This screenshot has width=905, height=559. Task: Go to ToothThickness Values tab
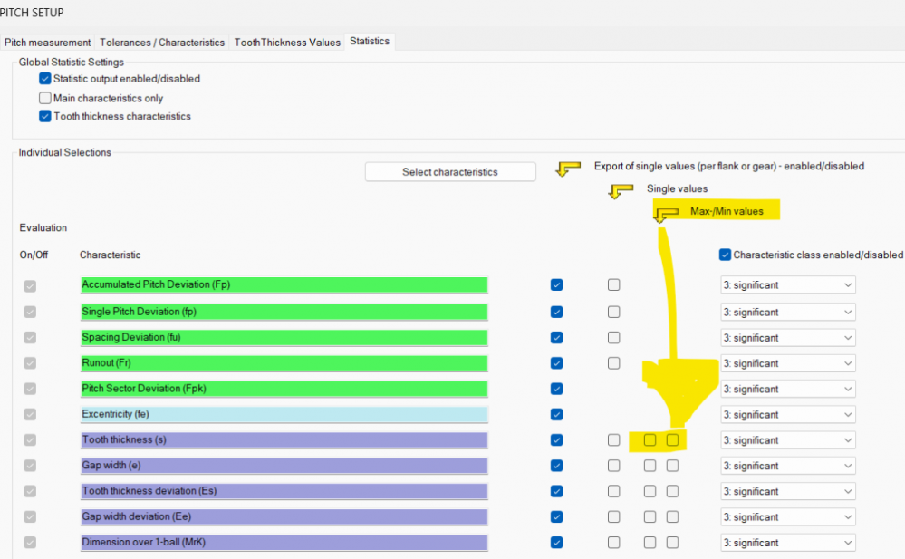pyautogui.click(x=287, y=43)
